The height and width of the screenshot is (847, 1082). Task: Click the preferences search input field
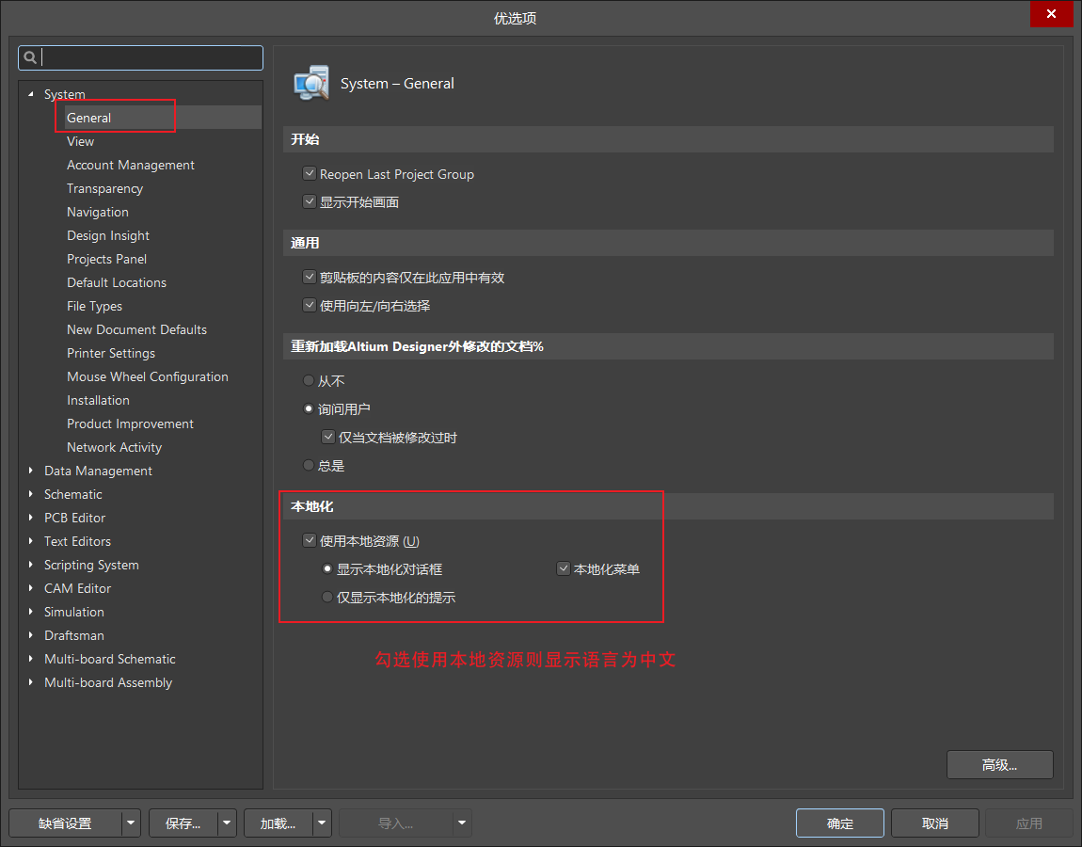tap(151, 57)
